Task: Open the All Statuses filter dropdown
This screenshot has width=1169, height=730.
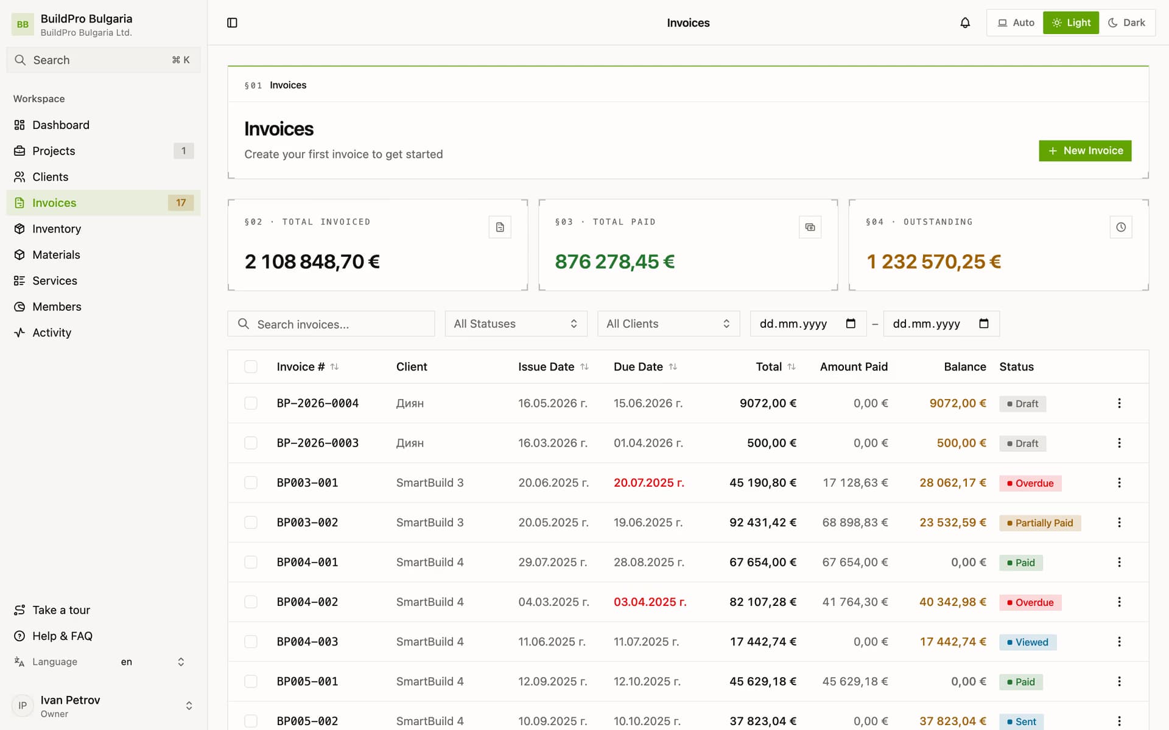Action: coord(516,324)
